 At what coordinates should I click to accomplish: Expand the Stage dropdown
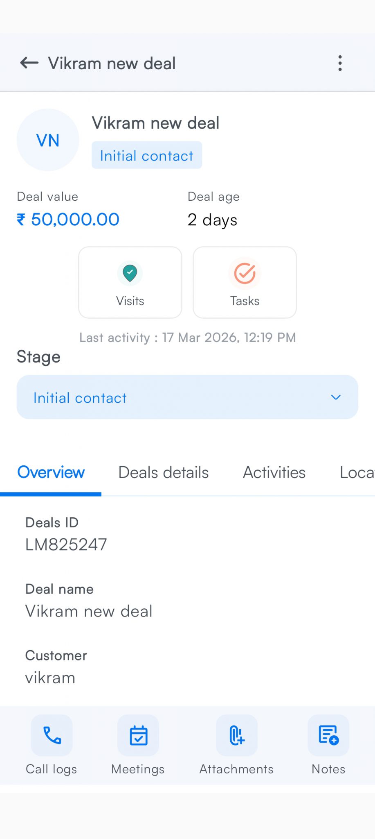187,397
